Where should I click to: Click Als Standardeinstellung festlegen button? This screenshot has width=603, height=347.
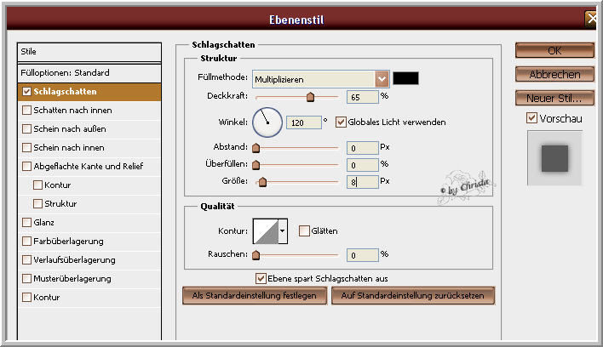[x=254, y=296]
